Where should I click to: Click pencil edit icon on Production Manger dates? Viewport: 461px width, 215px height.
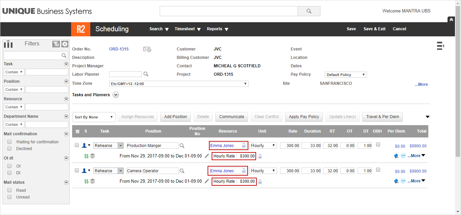pyautogui.click(x=207, y=156)
